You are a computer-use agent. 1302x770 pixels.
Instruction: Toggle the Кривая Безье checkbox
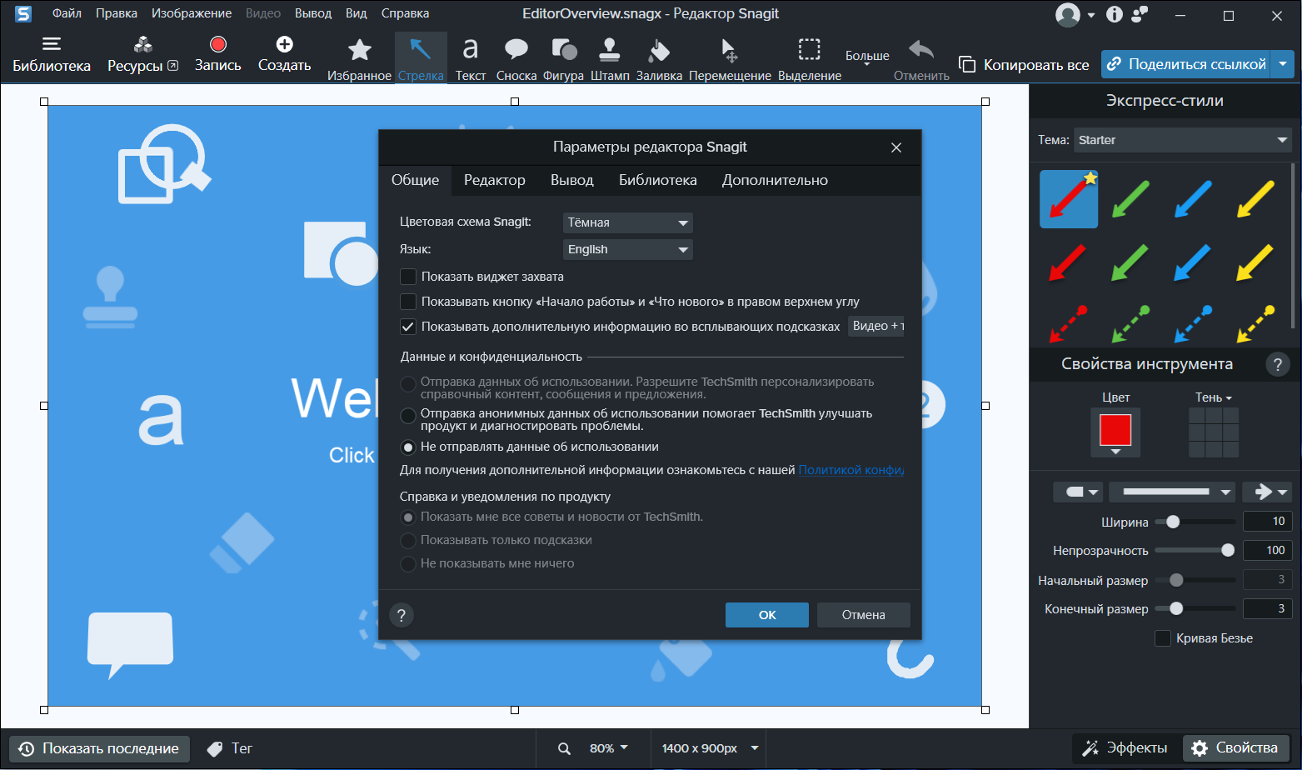1163,638
